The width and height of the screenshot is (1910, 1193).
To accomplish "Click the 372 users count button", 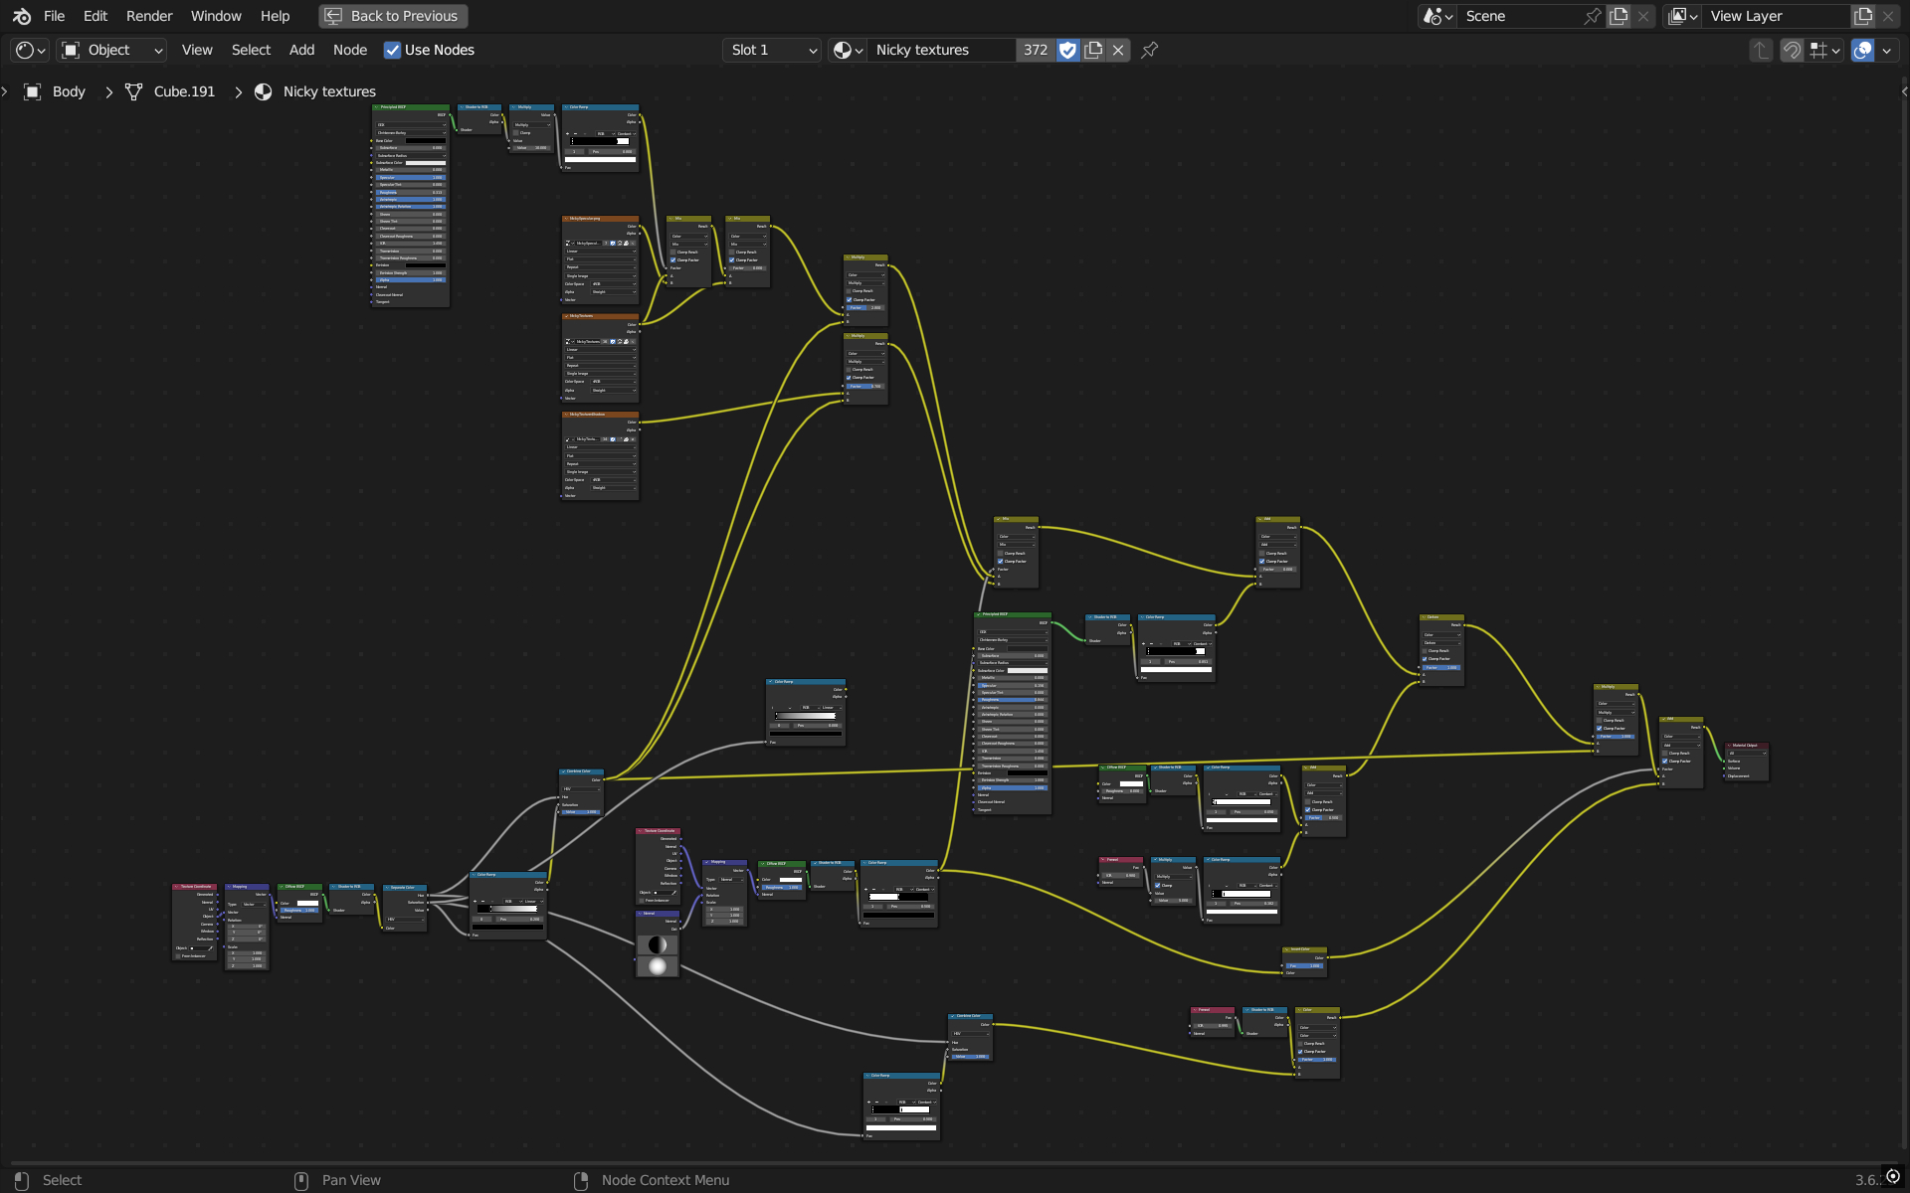I will pos(1035,50).
